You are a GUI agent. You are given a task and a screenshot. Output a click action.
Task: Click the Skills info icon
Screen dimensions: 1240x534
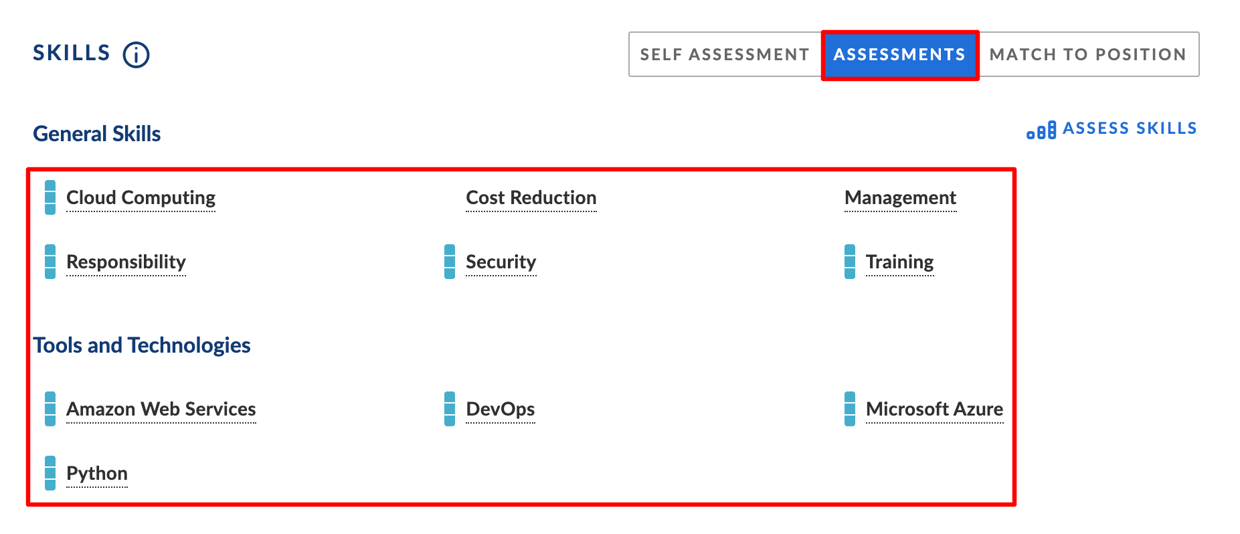coord(136,54)
